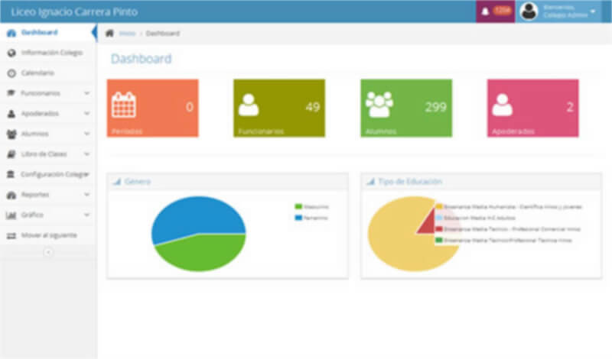This screenshot has width=612, height=359.
Task: Expand the Configuración Colegio submenu chevron
Action: pyautogui.click(x=86, y=174)
